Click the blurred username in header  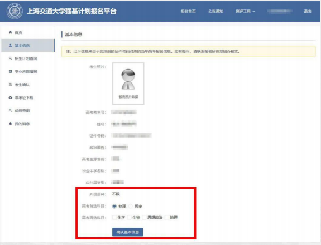pos(280,11)
